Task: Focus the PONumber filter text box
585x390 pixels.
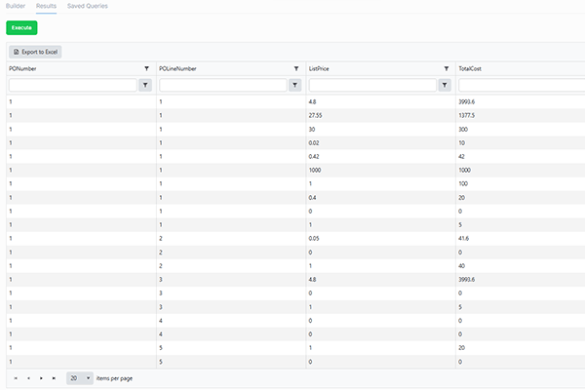Action: pyautogui.click(x=72, y=86)
